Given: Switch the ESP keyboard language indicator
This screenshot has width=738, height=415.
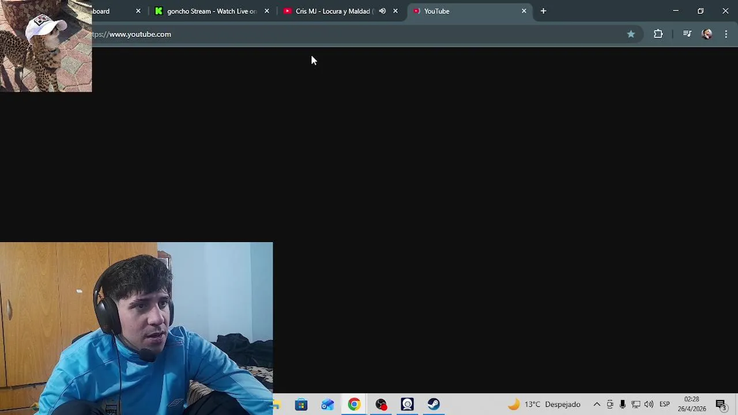Looking at the screenshot, I should tap(665, 405).
